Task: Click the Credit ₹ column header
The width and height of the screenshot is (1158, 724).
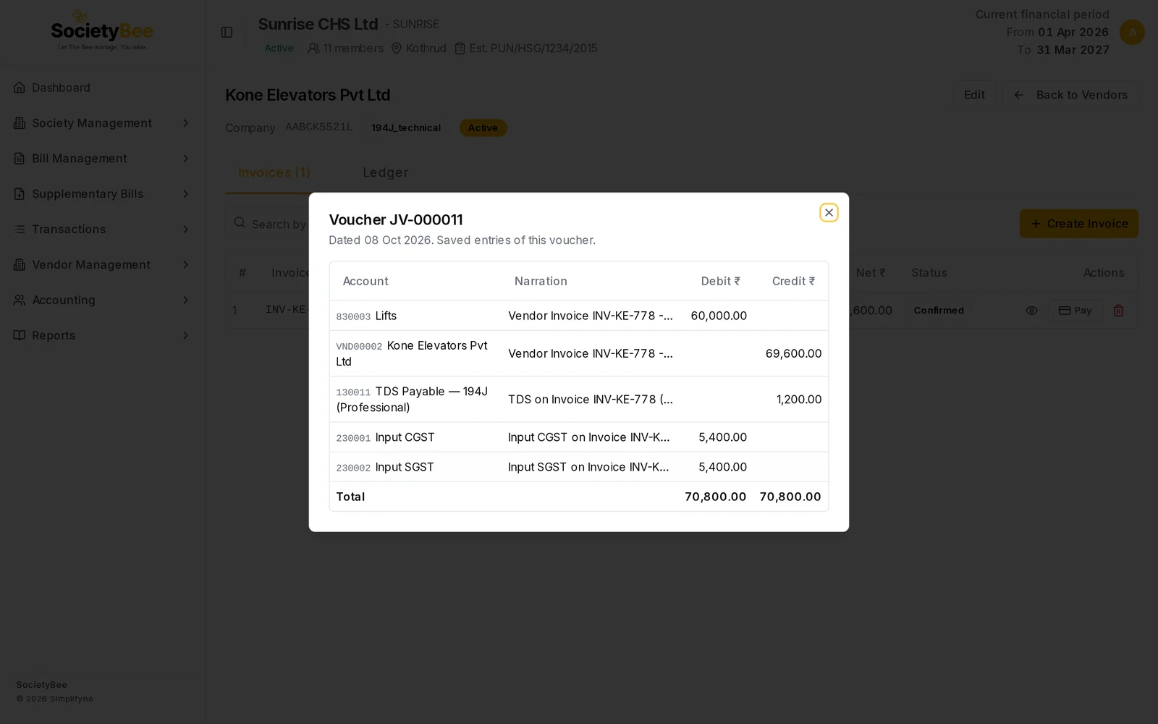Action: [x=793, y=281]
